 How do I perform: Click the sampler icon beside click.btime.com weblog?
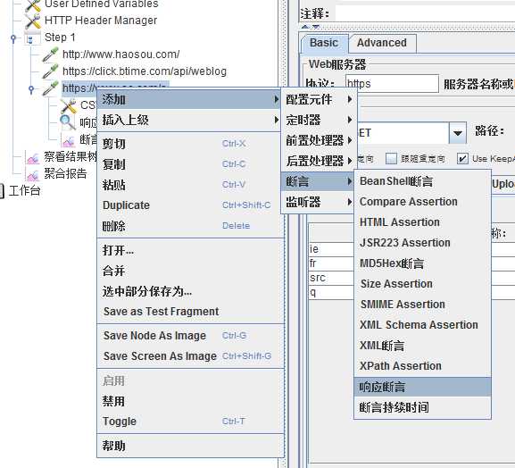click(x=51, y=71)
